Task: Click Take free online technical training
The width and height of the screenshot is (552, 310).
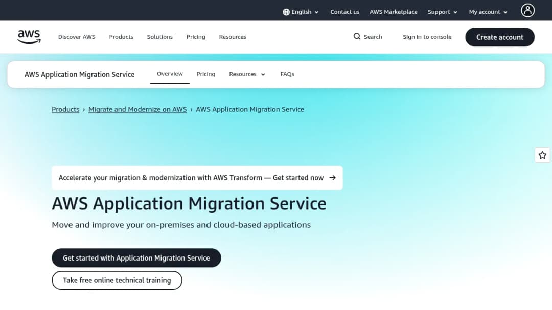Action: pyautogui.click(x=117, y=280)
